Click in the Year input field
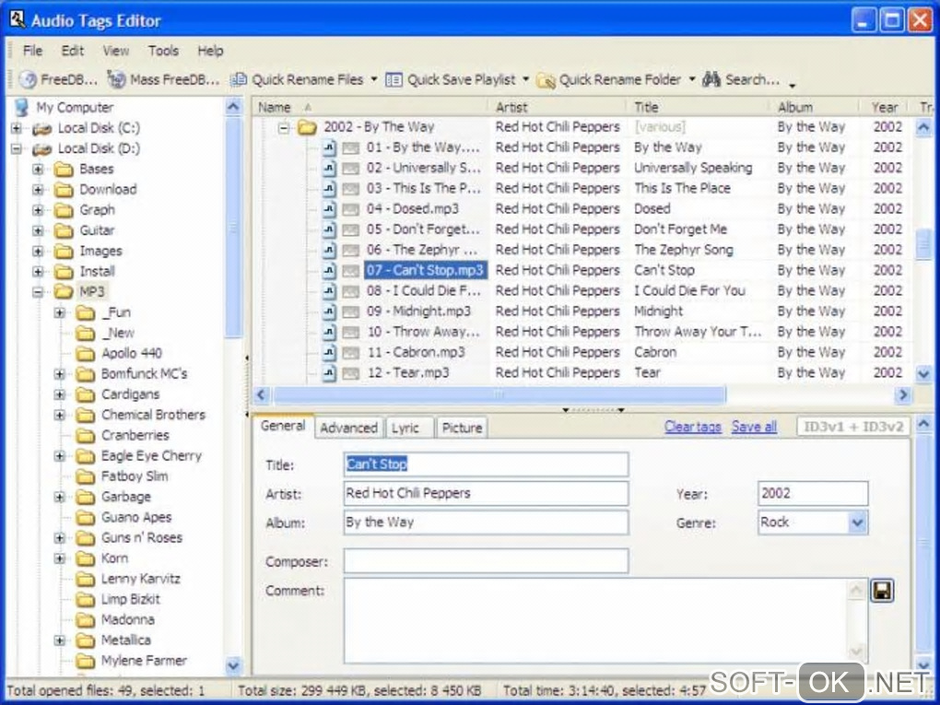This screenshot has height=705, width=940. click(812, 493)
